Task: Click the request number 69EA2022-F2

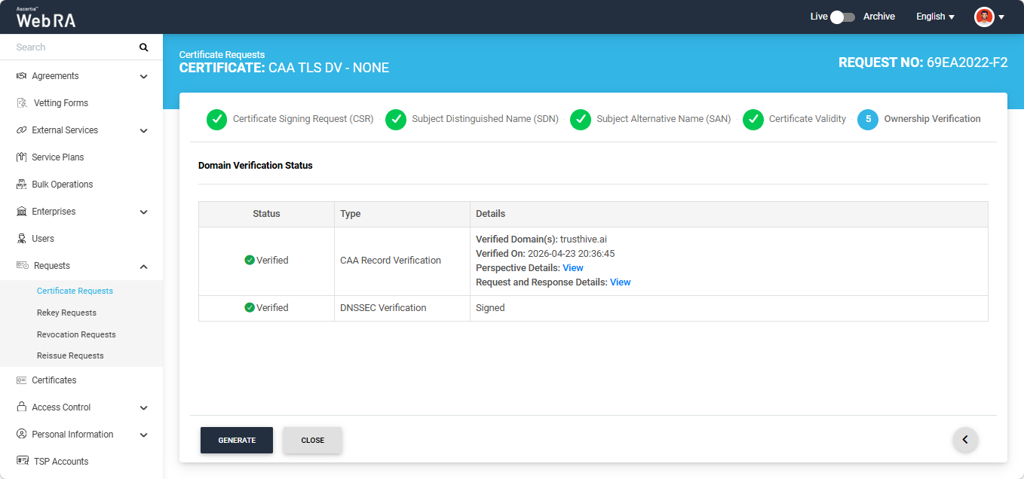Action: click(x=967, y=63)
